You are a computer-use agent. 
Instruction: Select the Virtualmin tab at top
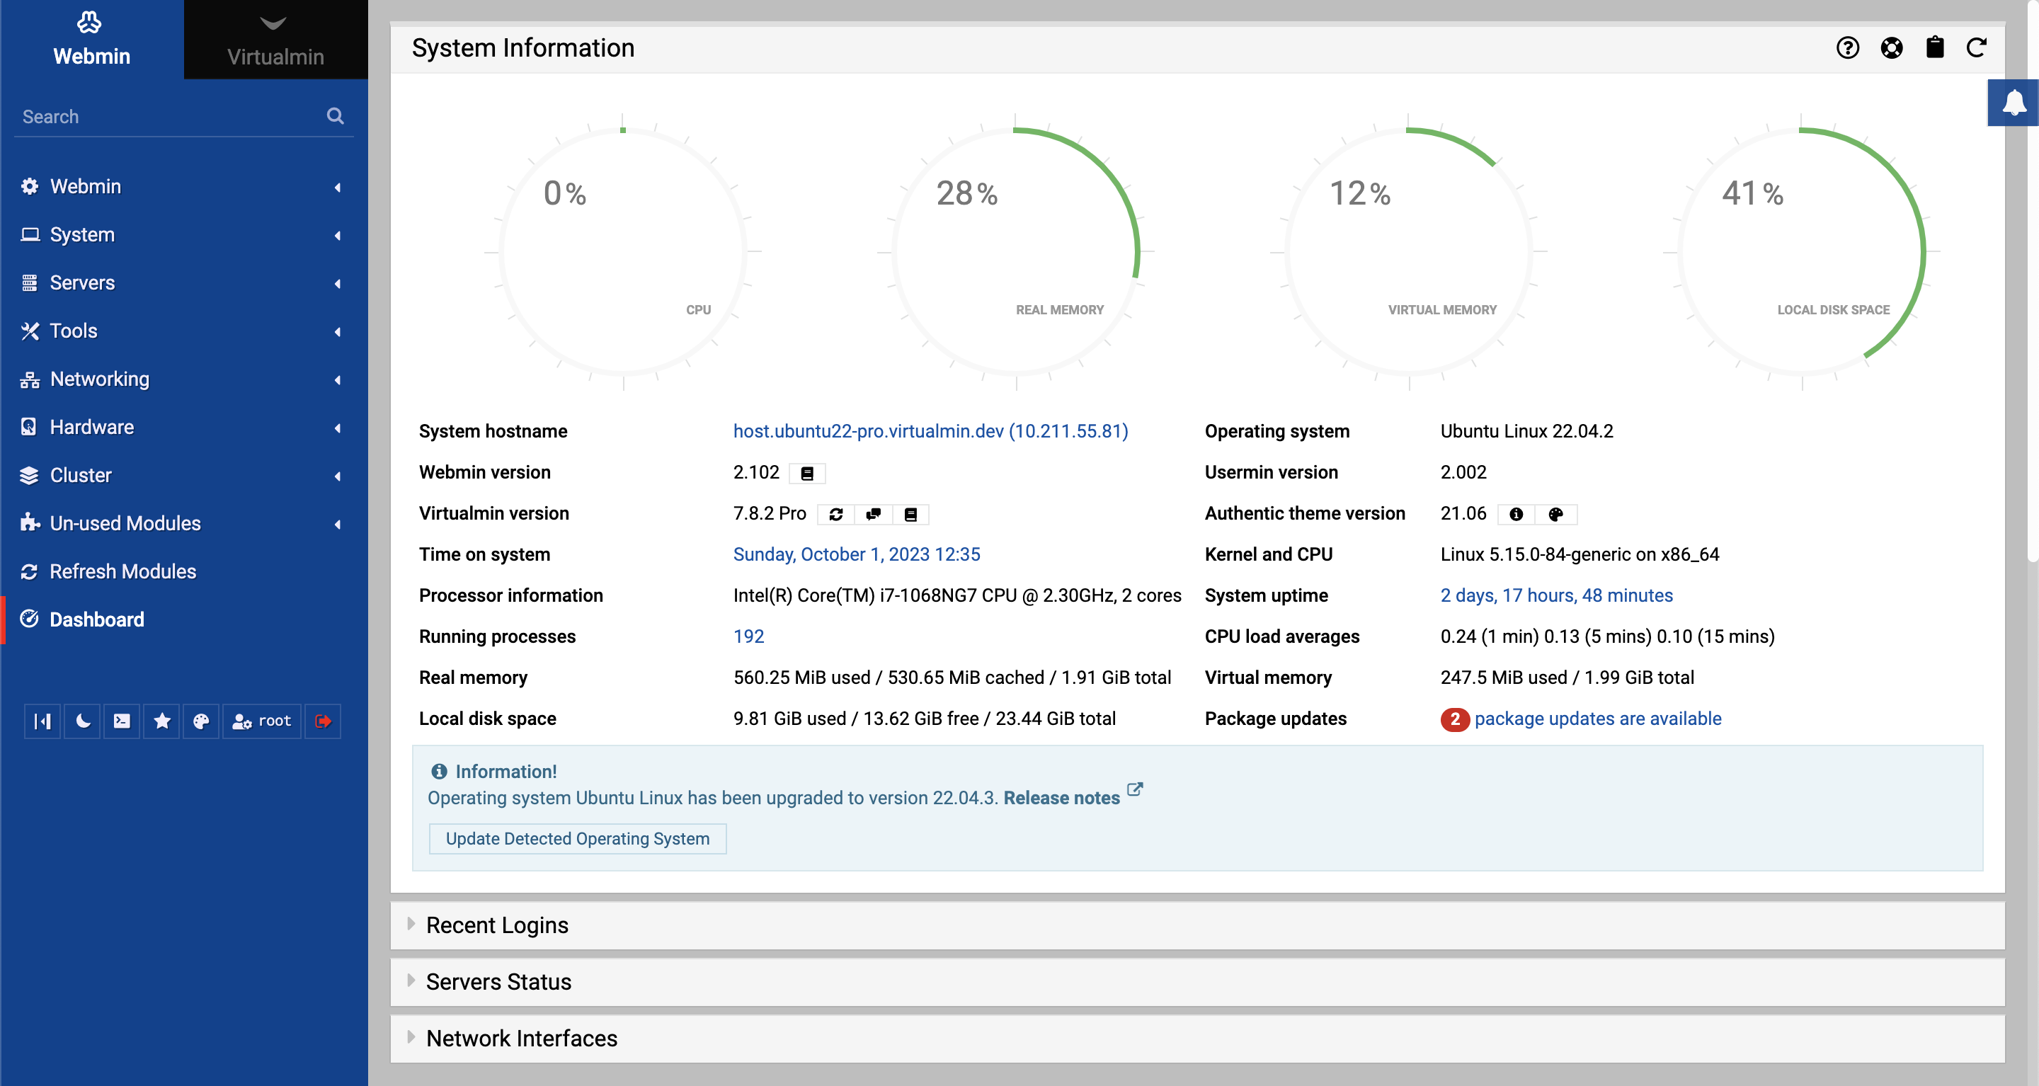[274, 40]
